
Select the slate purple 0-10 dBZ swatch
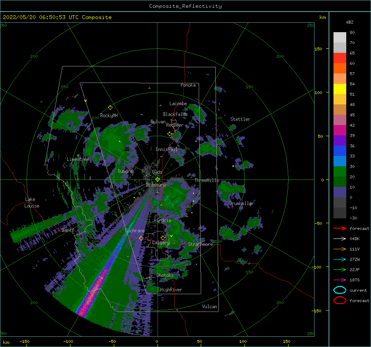pos(340,192)
